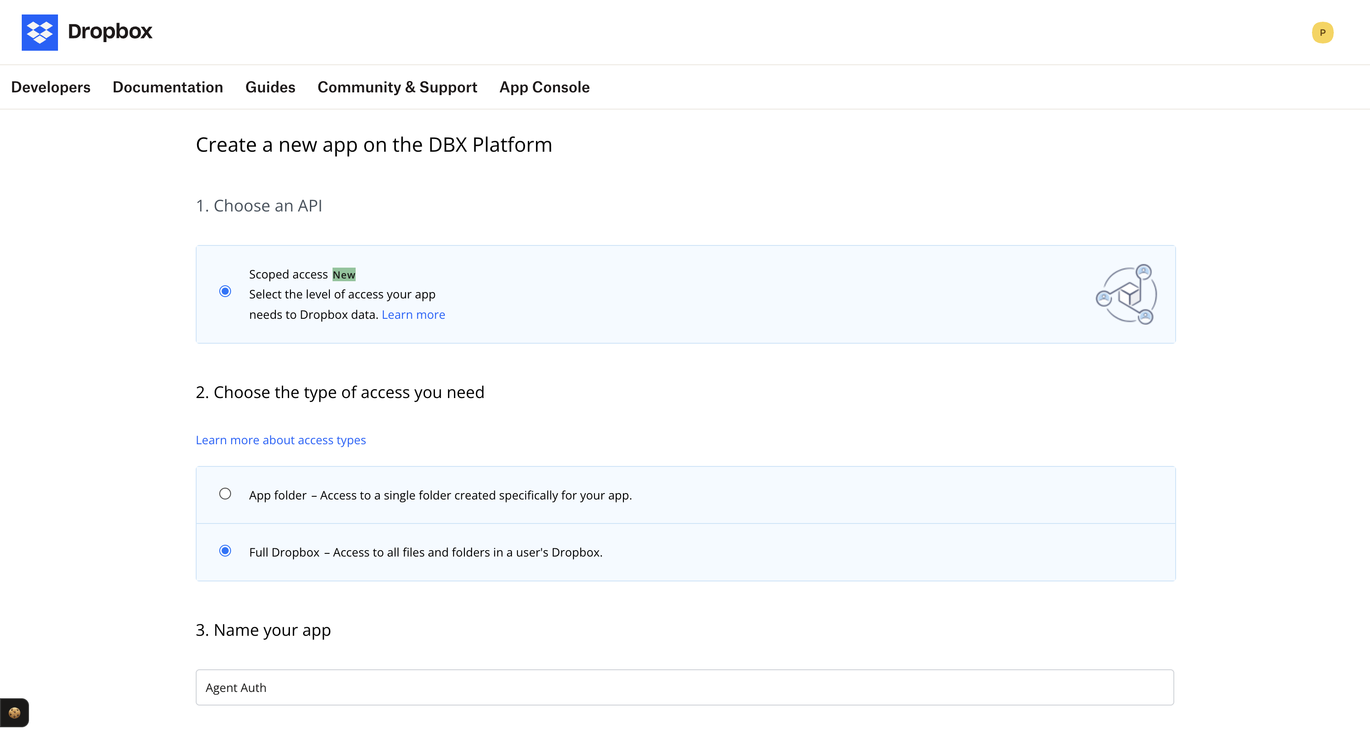Click the "Access to all files and folders" description
Screen dimensions: 1370x749
[468, 552]
